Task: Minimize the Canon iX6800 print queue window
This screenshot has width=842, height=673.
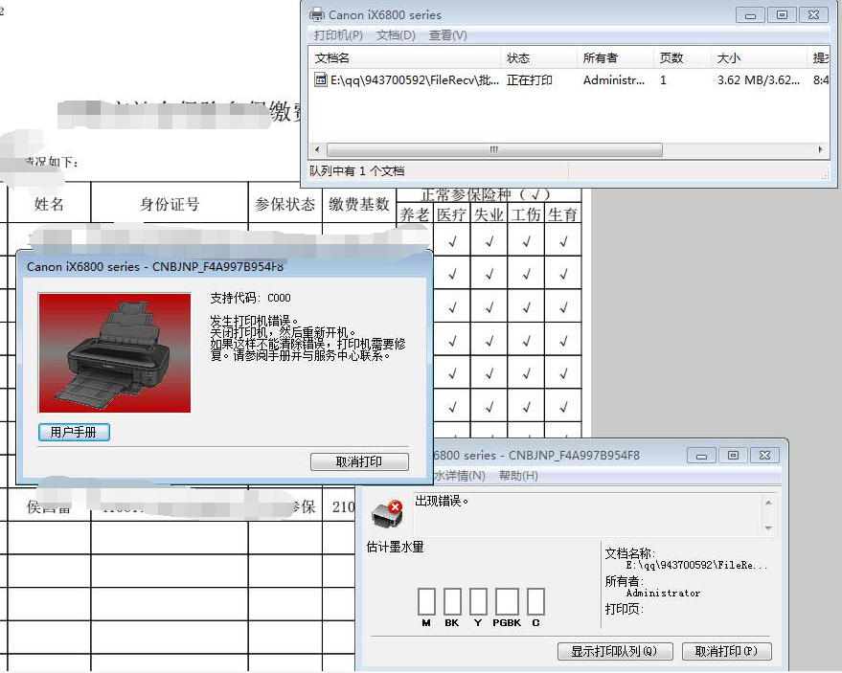Action: [750, 15]
